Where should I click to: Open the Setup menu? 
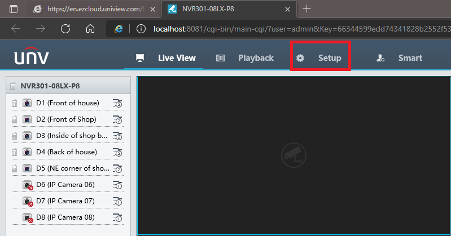tap(320, 58)
